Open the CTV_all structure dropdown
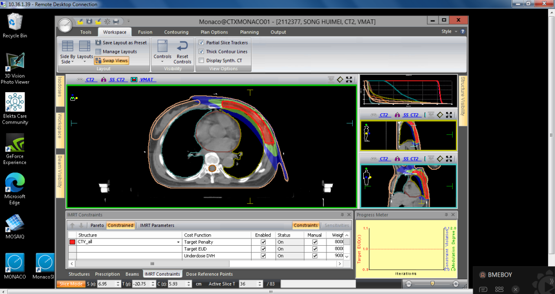555x294 pixels. pos(178,242)
